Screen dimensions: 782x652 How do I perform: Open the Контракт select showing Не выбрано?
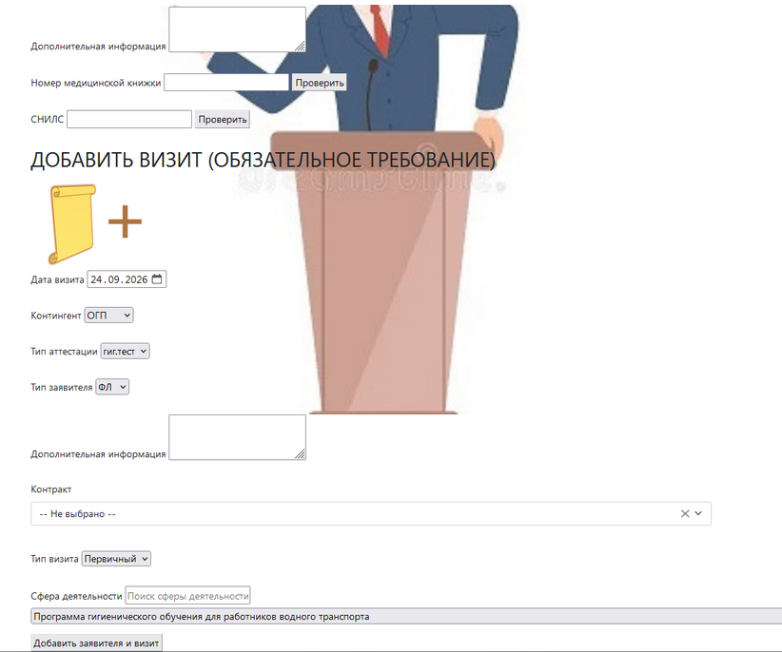click(371, 513)
